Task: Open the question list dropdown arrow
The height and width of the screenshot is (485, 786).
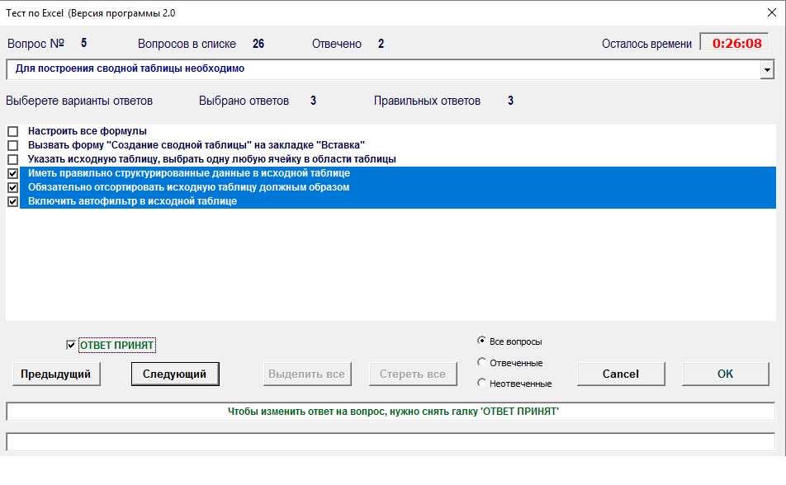Action: (x=767, y=70)
